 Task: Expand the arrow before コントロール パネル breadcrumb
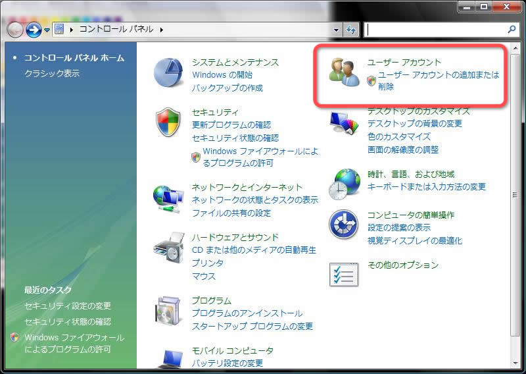pos(72,30)
